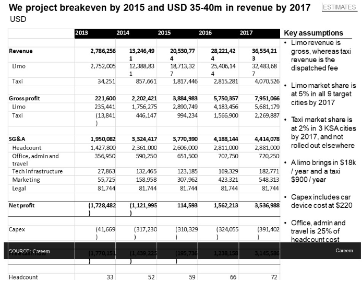
Task: Select the 2014 column header
Action: 123,33
